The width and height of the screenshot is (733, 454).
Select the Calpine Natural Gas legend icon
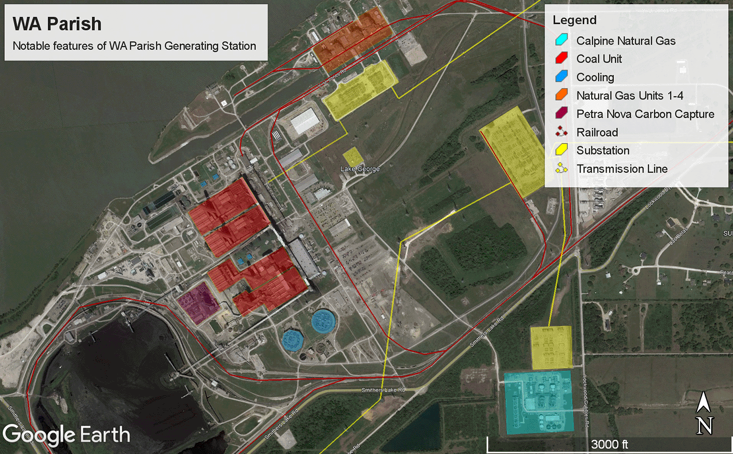pos(561,40)
